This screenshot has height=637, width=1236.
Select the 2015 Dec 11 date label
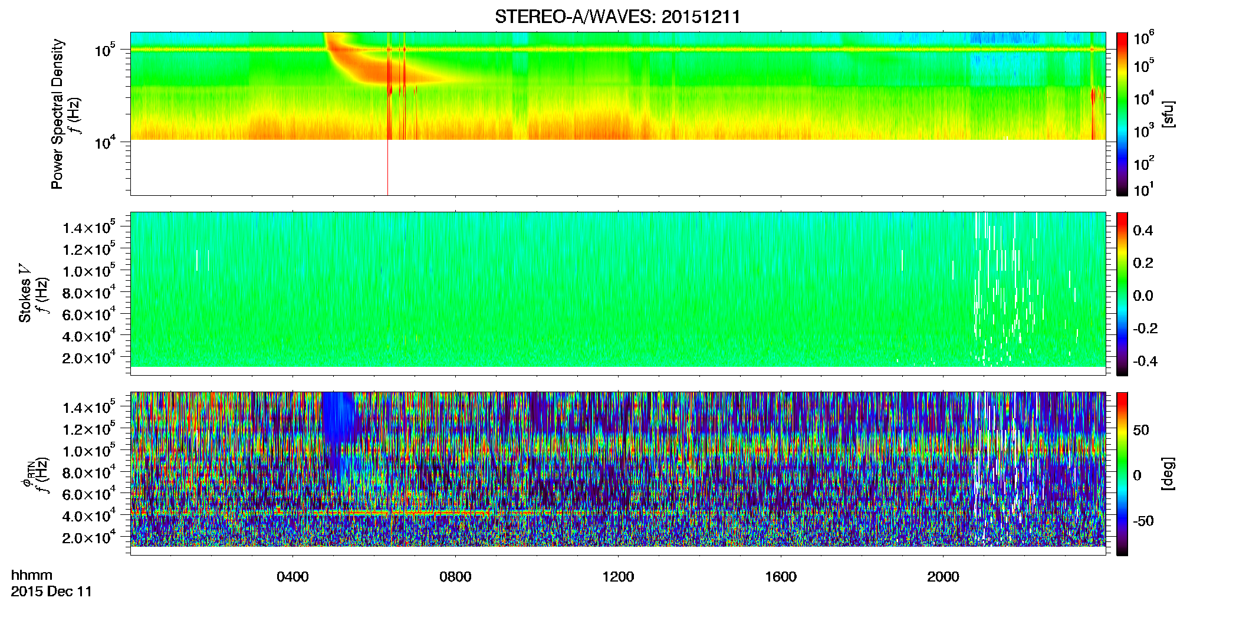click(x=52, y=592)
